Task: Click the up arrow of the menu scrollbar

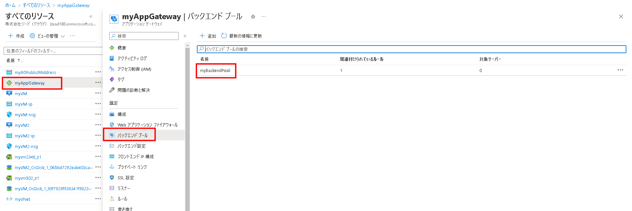Action: pyautogui.click(x=187, y=45)
